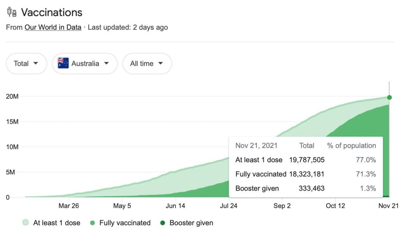Click the medium green 'Fully vaccinated' legend dot
The image size is (399, 230).
click(92, 223)
